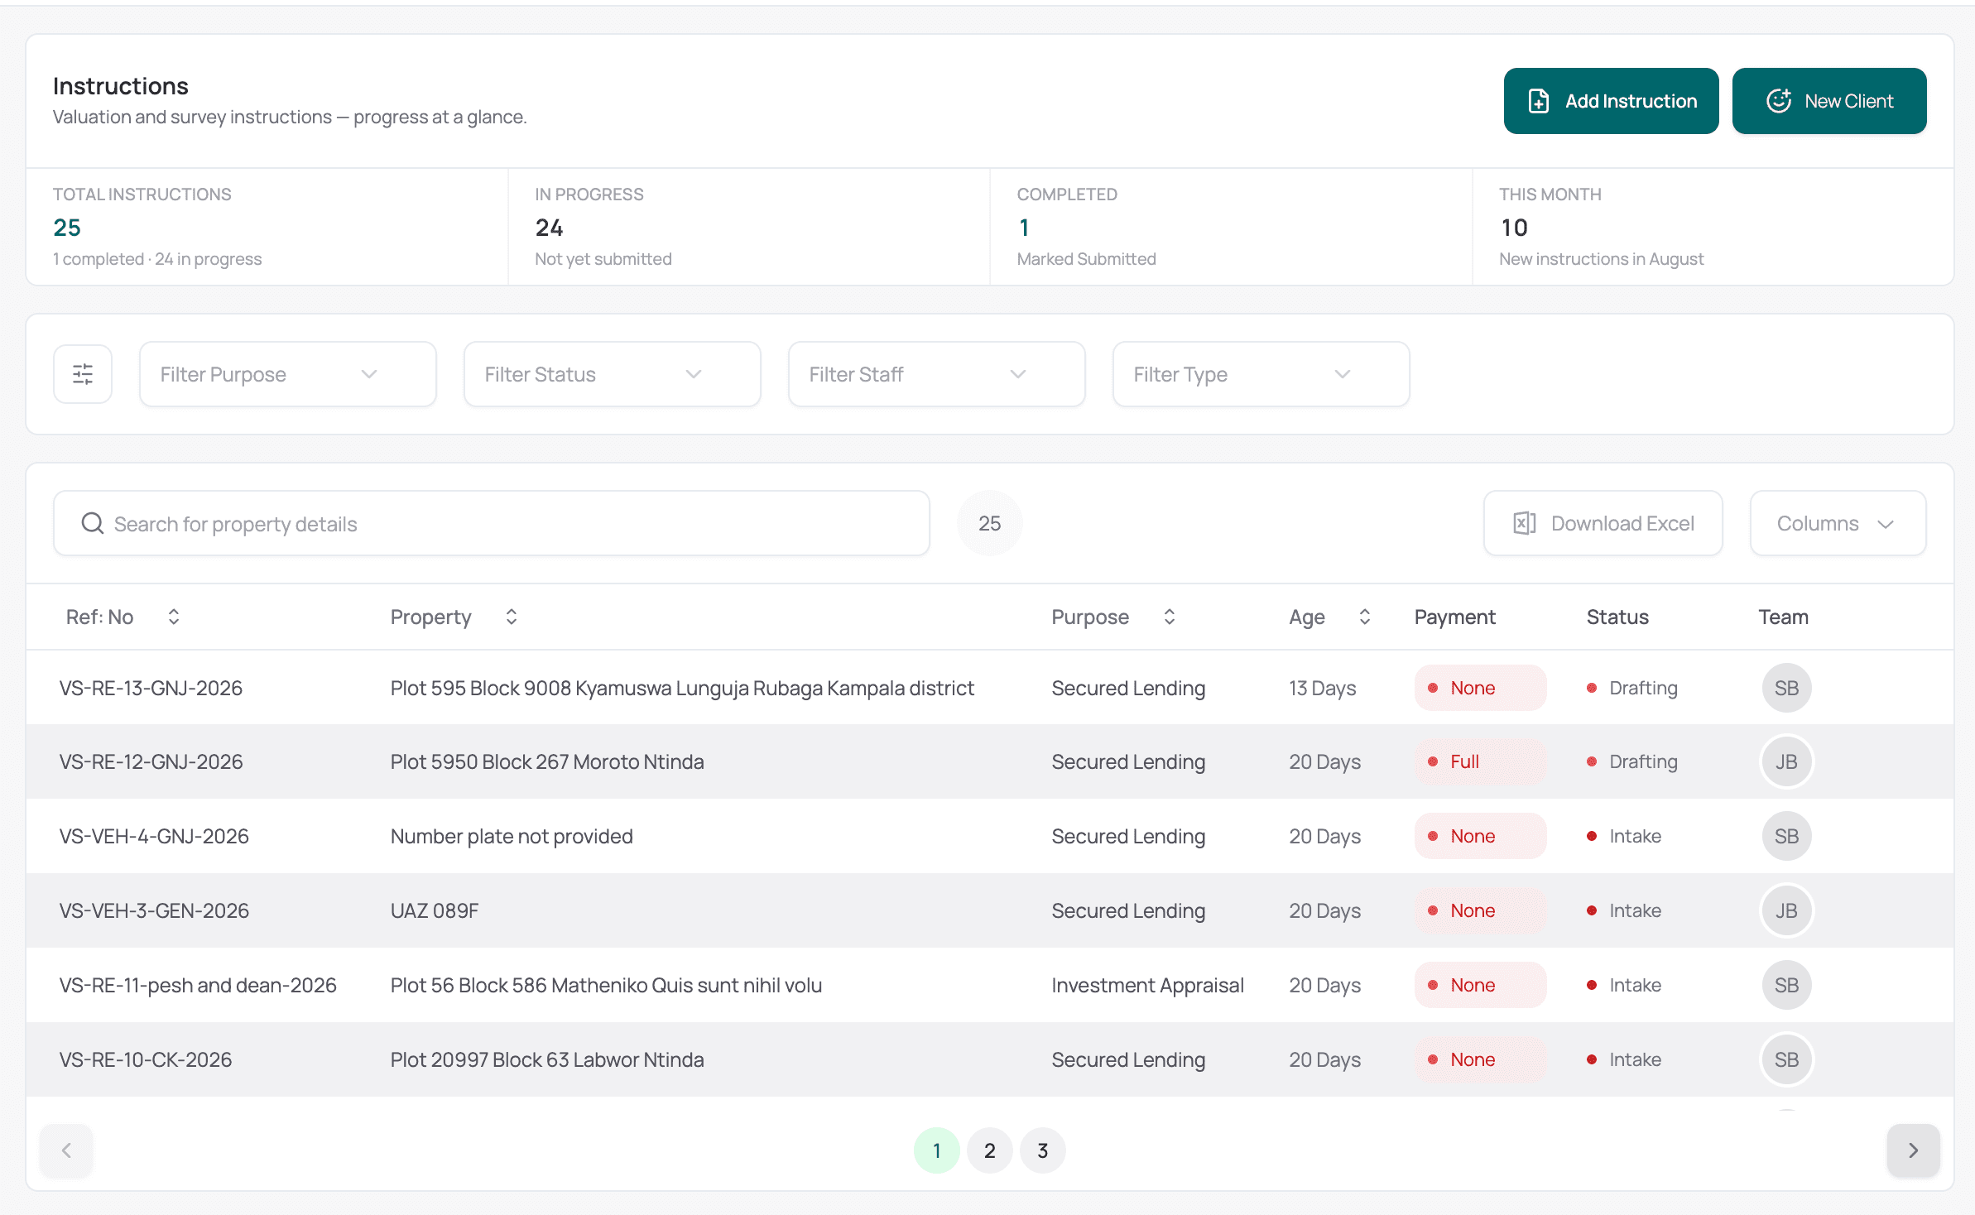The width and height of the screenshot is (1975, 1215).
Task: Click the Download Excel button
Action: click(x=1603, y=523)
